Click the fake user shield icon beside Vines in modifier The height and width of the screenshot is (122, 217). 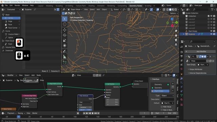tap(208, 61)
